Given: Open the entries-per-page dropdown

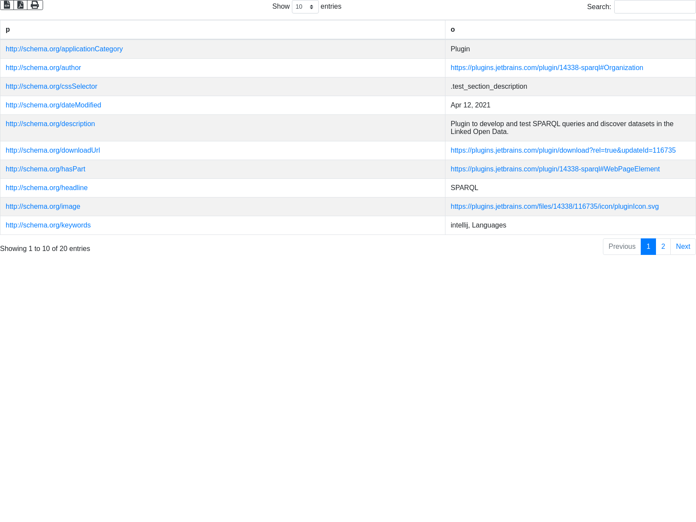Looking at the screenshot, I should (305, 7).
